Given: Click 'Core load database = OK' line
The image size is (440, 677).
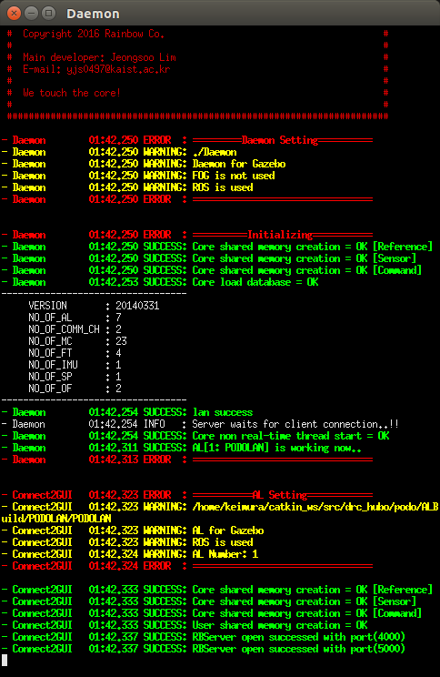Looking at the screenshot, I should point(160,282).
